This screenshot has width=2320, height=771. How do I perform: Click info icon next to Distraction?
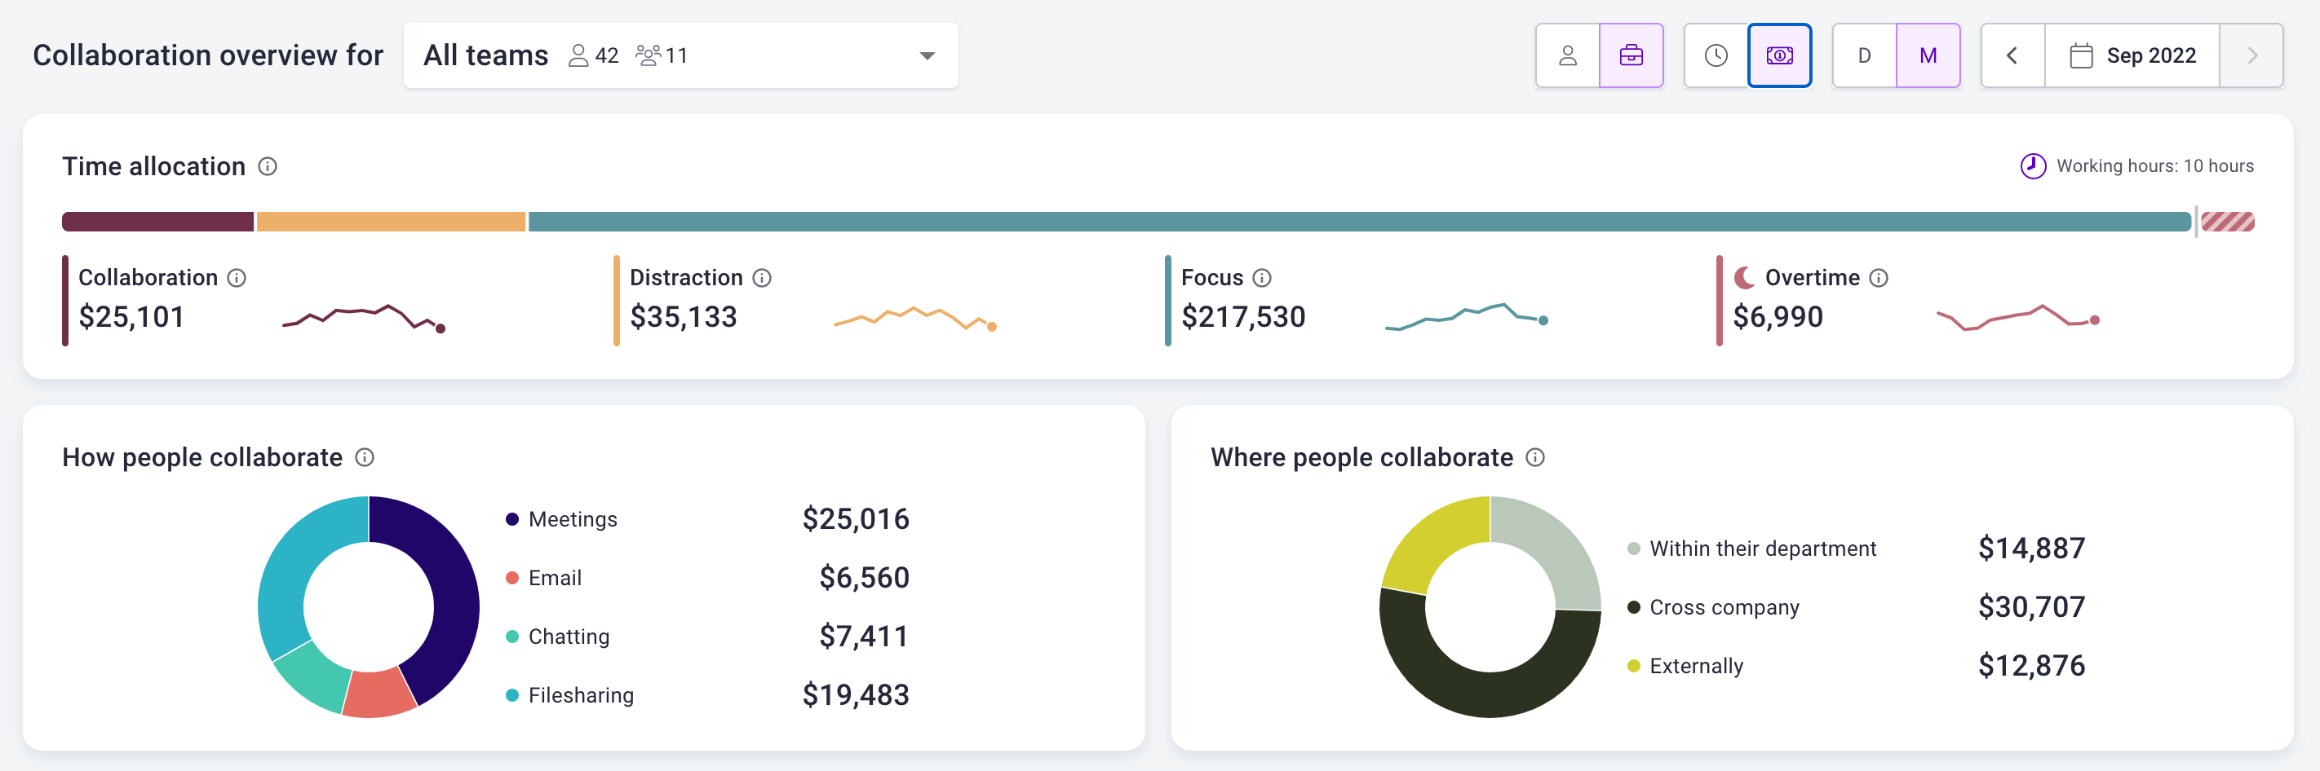(x=762, y=278)
